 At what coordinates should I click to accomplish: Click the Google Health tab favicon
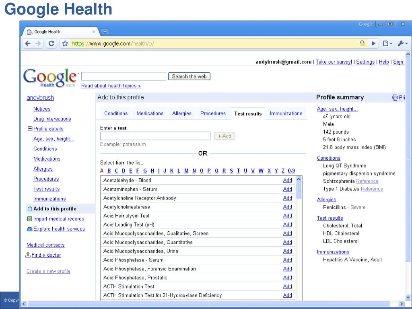(30, 32)
